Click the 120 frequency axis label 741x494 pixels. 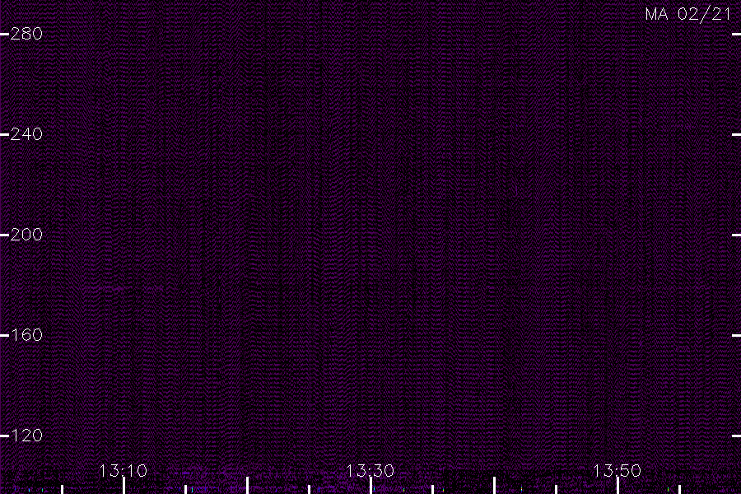click(x=26, y=436)
